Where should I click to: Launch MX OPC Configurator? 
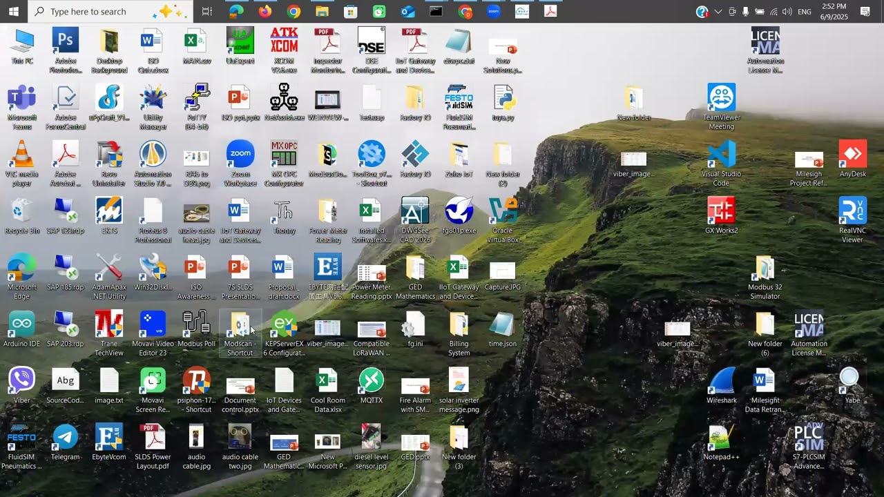[x=284, y=164]
